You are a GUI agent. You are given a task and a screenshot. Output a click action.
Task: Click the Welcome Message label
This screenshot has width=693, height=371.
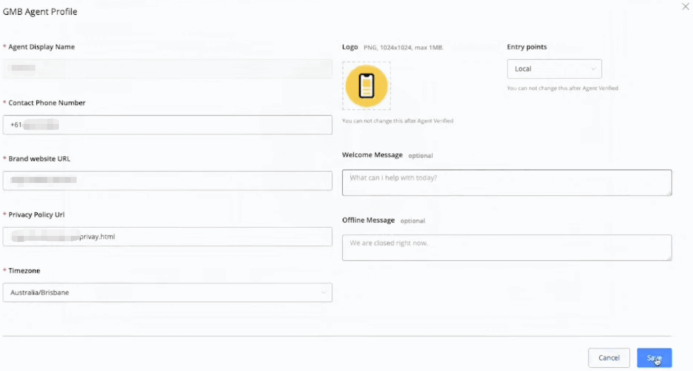coord(372,155)
